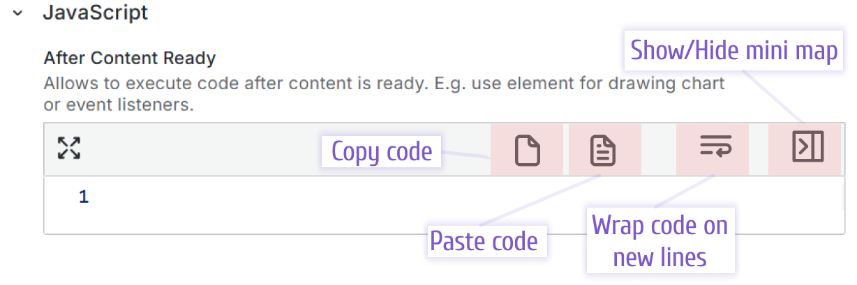857x285 pixels.
Task: Click toolbar gap between paste and wrap icons
Action: 658,149
